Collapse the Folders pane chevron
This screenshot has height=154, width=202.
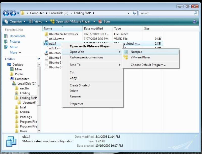tap(39, 59)
